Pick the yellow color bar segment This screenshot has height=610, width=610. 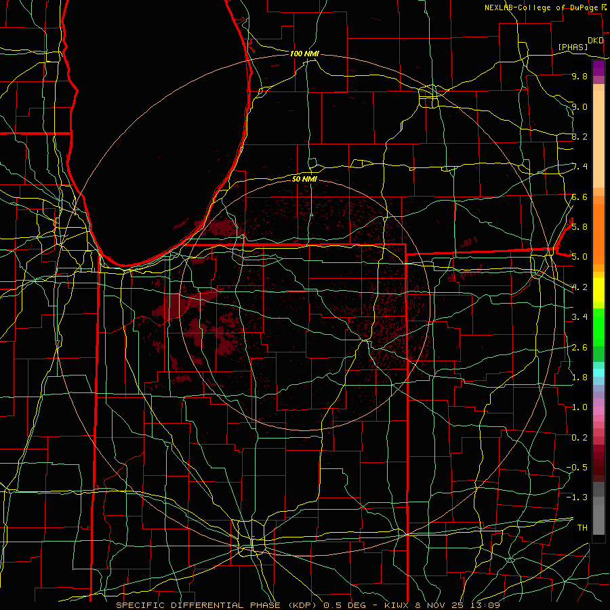click(x=598, y=290)
